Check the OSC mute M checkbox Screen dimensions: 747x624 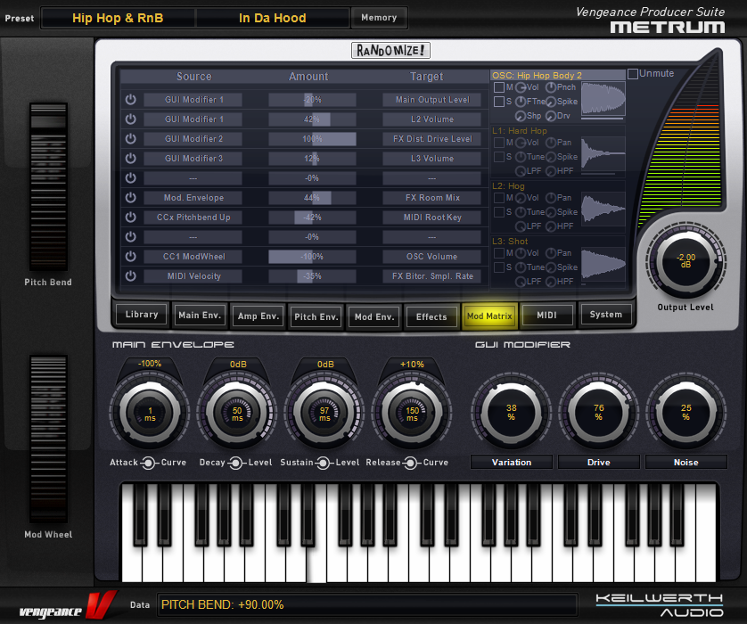coord(499,87)
